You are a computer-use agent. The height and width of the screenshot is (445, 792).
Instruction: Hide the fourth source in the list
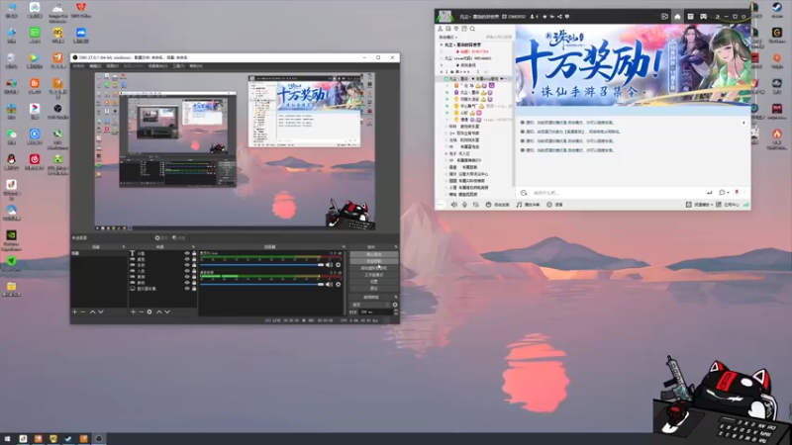(187, 271)
